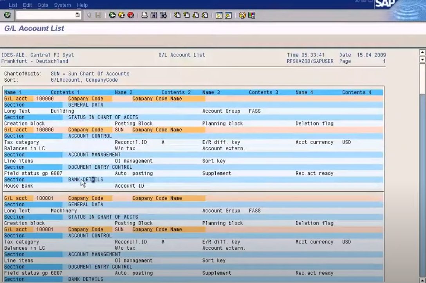Click the scroll-up arrow at top of scrollbar
The height and width of the screenshot is (283, 426).
coord(422,52)
